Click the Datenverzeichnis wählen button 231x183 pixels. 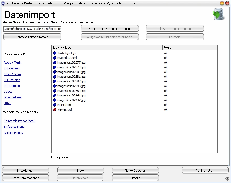pos(32,37)
